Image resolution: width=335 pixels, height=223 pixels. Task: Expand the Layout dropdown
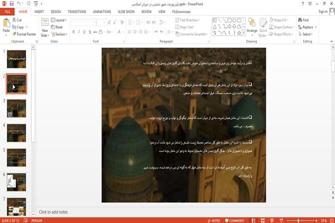59,20
